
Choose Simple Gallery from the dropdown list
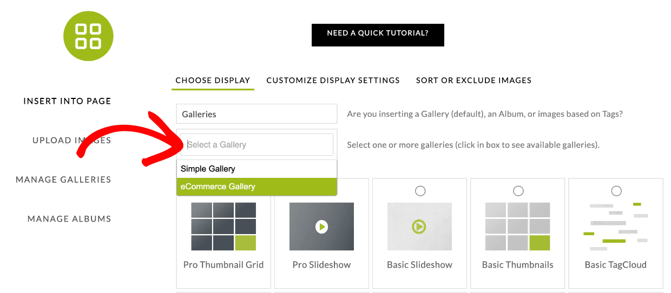point(256,169)
